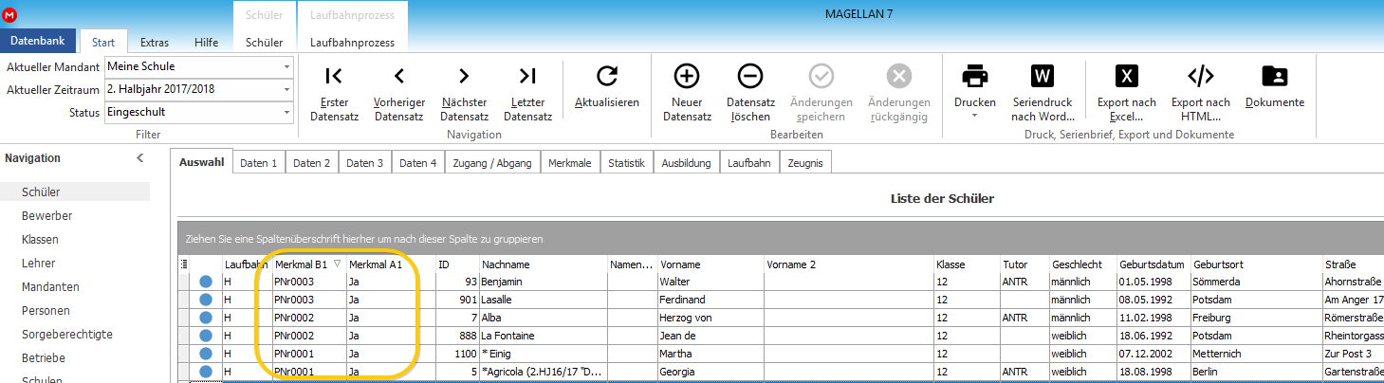Select the row for Benjamin Walter
The image size is (1384, 383).
coord(780,282)
